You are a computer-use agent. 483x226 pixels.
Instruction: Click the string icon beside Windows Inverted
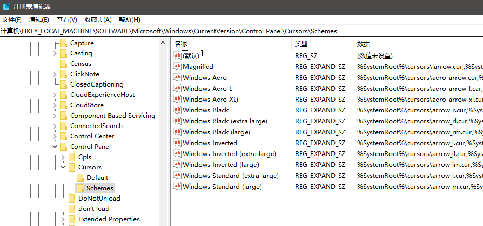(178, 143)
